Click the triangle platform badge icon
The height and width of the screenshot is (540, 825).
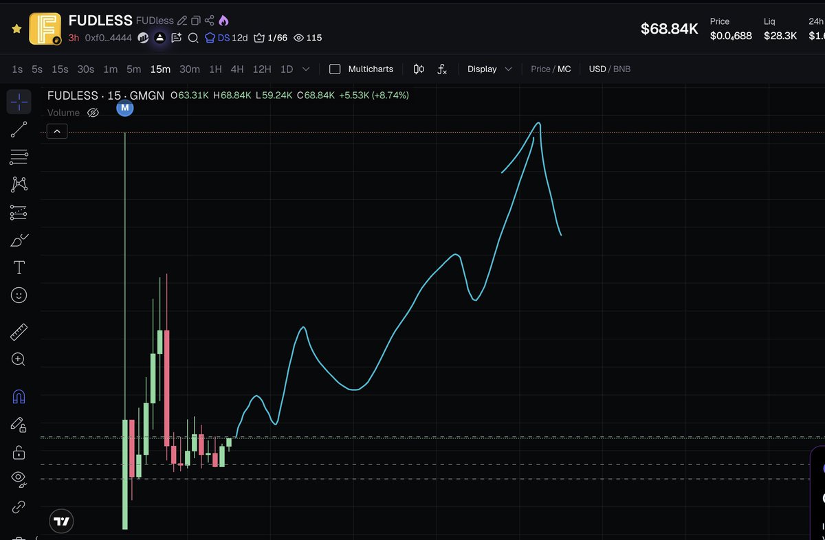pyautogui.click(x=159, y=38)
